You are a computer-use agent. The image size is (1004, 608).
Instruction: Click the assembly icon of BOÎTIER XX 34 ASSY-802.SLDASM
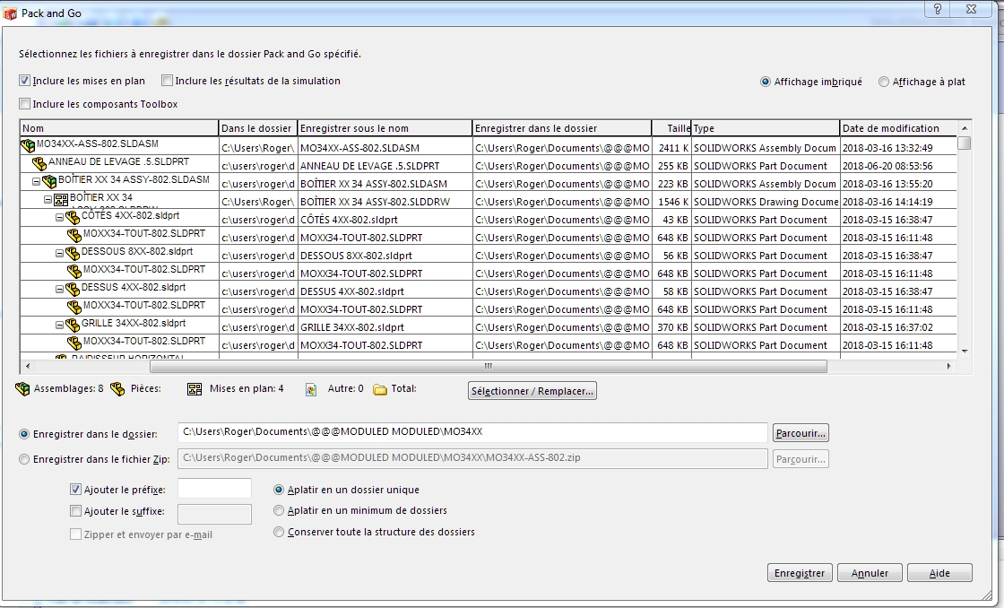click(49, 182)
